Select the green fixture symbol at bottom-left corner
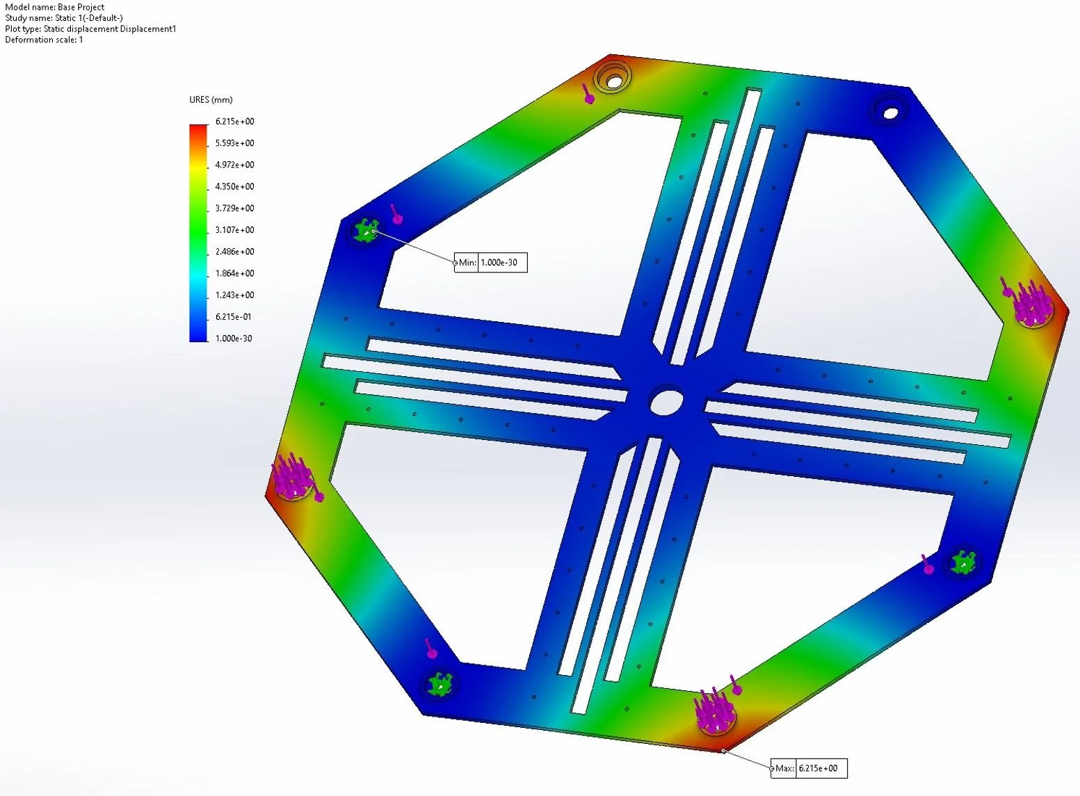1080x796 pixels. coord(440,685)
